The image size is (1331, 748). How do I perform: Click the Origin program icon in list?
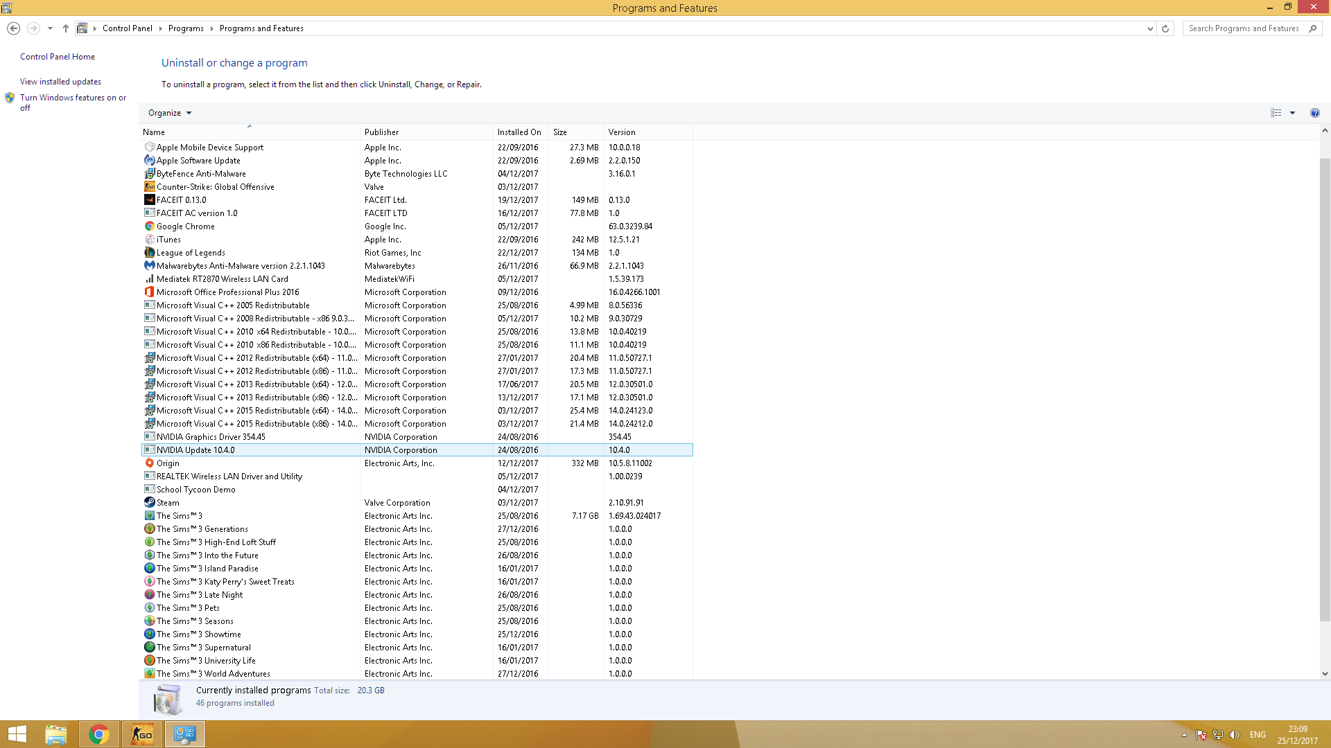coord(149,463)
